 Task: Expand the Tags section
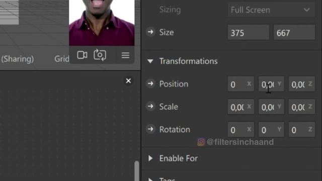click(150, 179)
